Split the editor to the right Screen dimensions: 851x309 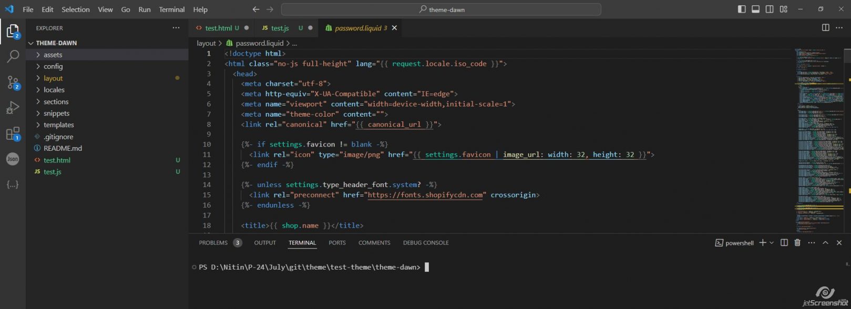coord(825,28)
